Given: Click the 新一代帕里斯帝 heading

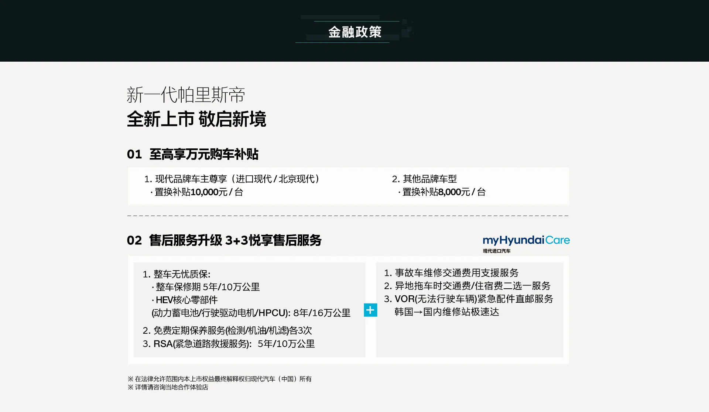Looking at the screenshot, I should click(x=186, y=95).
